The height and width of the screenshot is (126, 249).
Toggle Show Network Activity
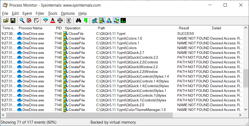coord(109,21)
